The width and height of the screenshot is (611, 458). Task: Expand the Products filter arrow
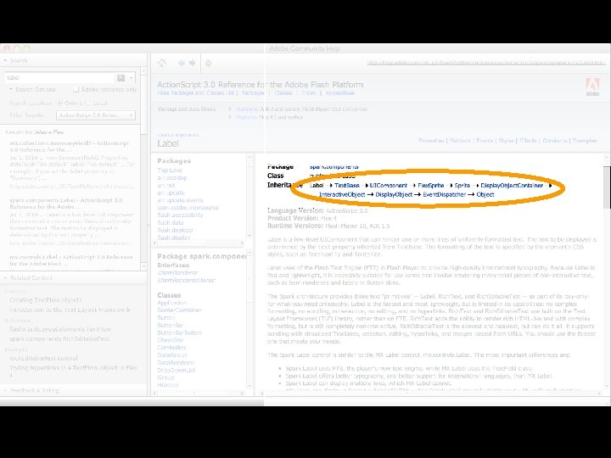230,117
